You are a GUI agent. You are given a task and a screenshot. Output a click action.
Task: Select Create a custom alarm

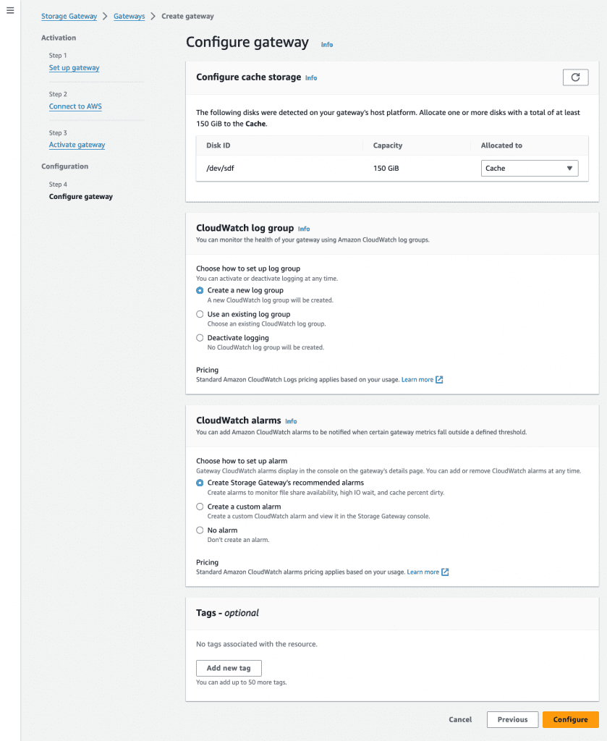pyautogui.click(x=199, y=507)
